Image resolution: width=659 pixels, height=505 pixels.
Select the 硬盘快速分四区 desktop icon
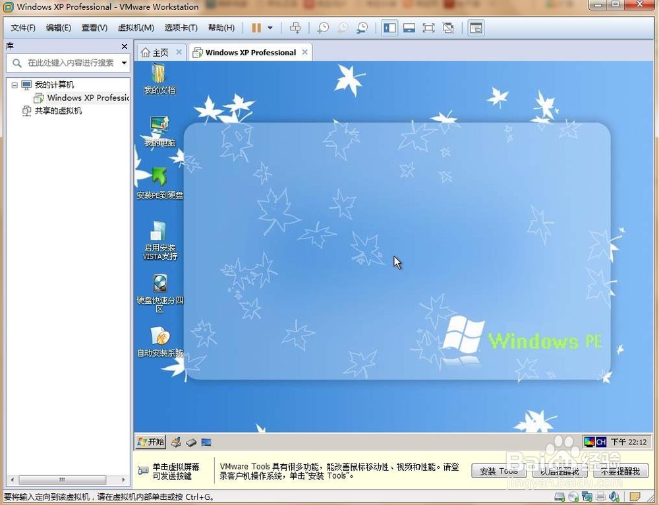tap(159, 293)
